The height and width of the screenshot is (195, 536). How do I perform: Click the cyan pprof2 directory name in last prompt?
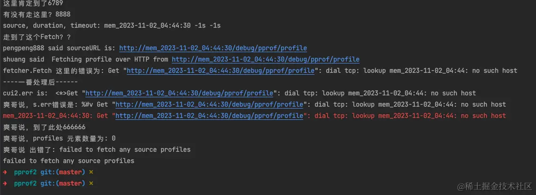(x=25, y=183)
